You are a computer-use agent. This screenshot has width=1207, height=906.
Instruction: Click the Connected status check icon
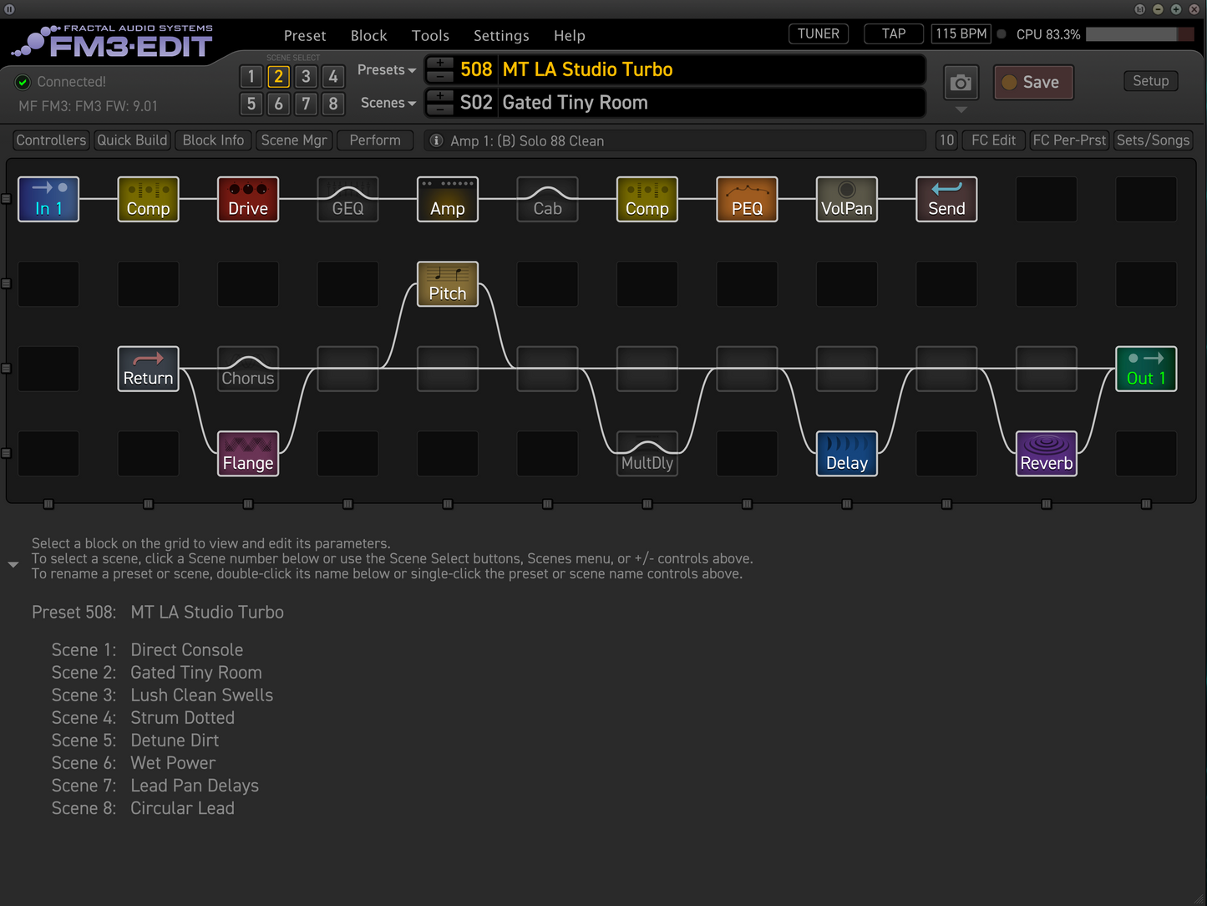click(x=23, y=82)
